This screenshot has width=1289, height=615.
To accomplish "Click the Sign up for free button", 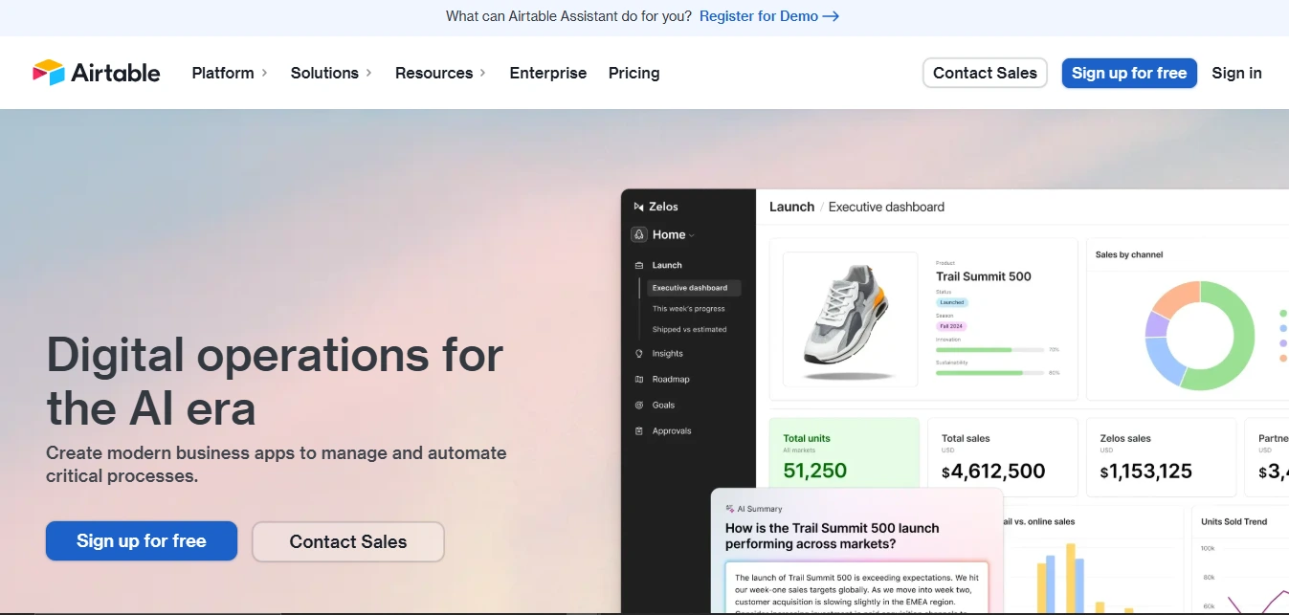I will point(1129,73).
